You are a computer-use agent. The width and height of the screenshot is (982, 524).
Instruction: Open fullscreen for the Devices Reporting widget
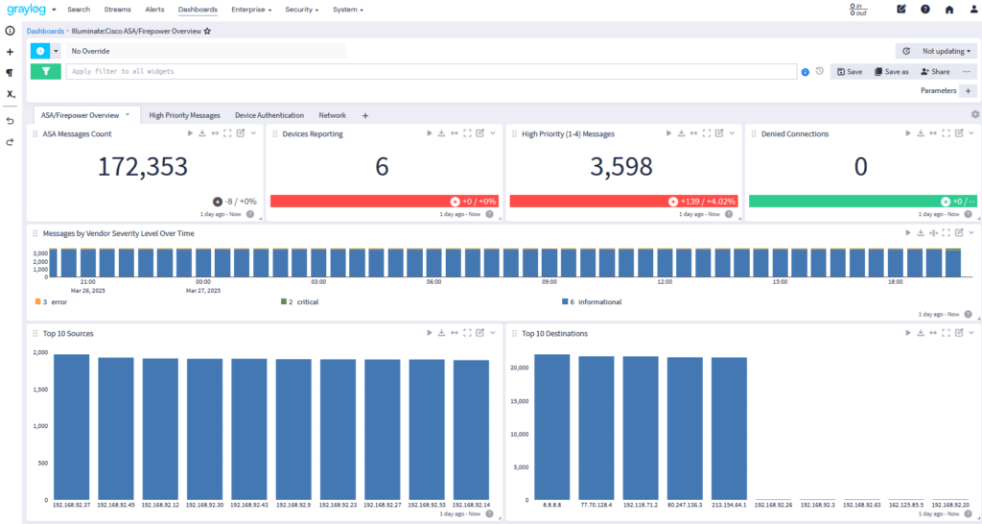467,133
